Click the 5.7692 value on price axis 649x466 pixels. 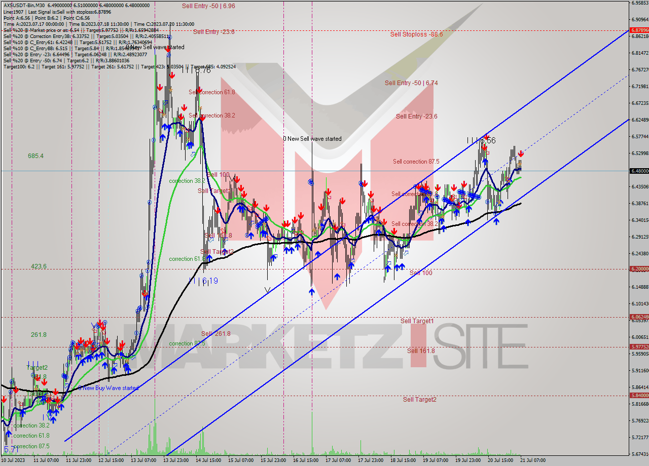coord(640,420)
